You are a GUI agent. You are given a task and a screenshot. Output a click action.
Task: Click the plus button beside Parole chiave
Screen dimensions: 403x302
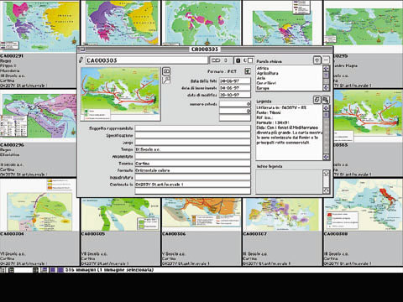(x=317, y=60)
